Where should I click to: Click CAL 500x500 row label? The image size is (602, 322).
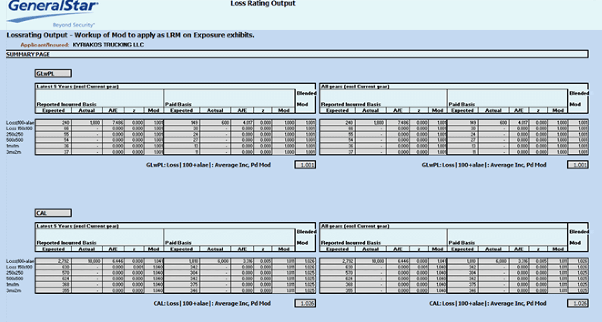[15, 278]
